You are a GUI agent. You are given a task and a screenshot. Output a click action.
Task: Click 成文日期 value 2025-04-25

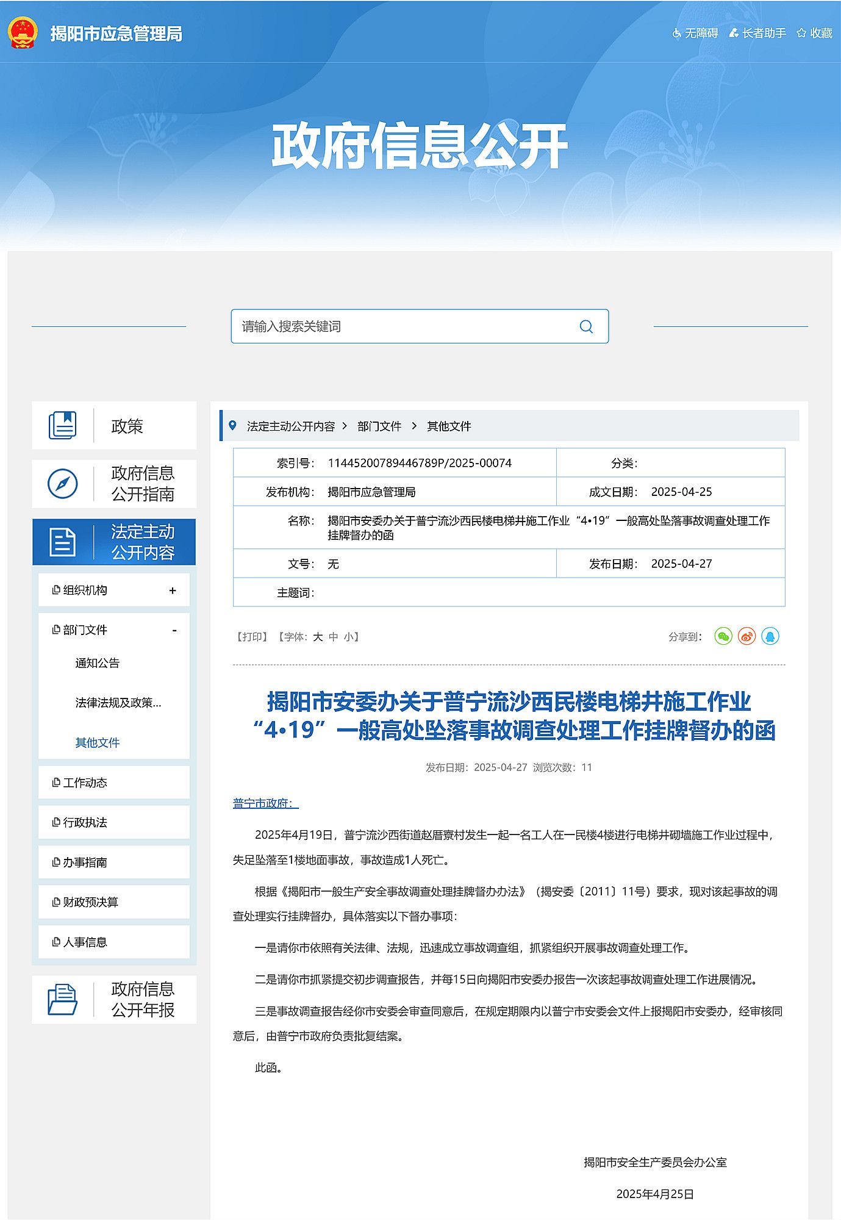pos(681,492)
